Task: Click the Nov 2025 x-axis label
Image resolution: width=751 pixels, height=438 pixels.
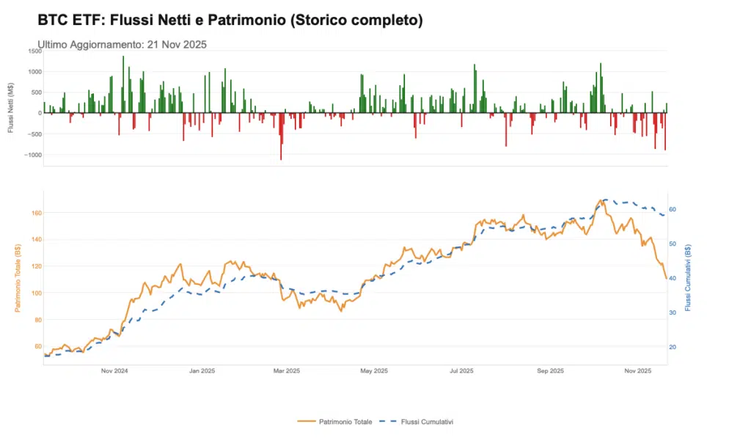Action: [x=638, y=371]
